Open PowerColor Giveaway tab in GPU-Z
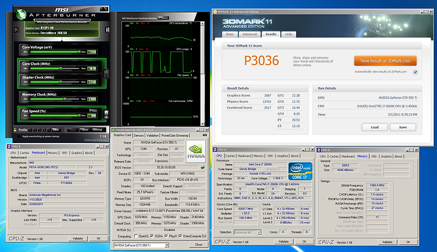 (x=175, y=136)
